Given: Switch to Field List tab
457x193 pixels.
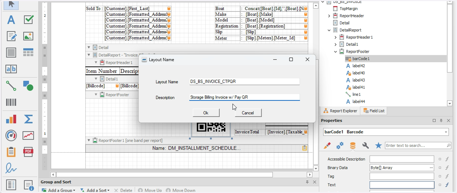Looking at the screenshot, I should coord(374,111).
